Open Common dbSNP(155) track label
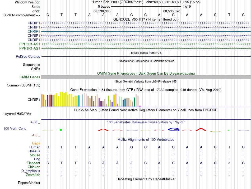The width and height of the screenshot is (251, 189). (24, 85)
